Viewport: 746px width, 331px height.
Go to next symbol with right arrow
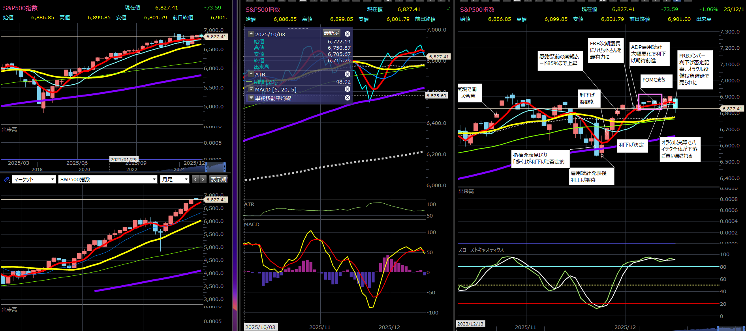coord(203,179)
